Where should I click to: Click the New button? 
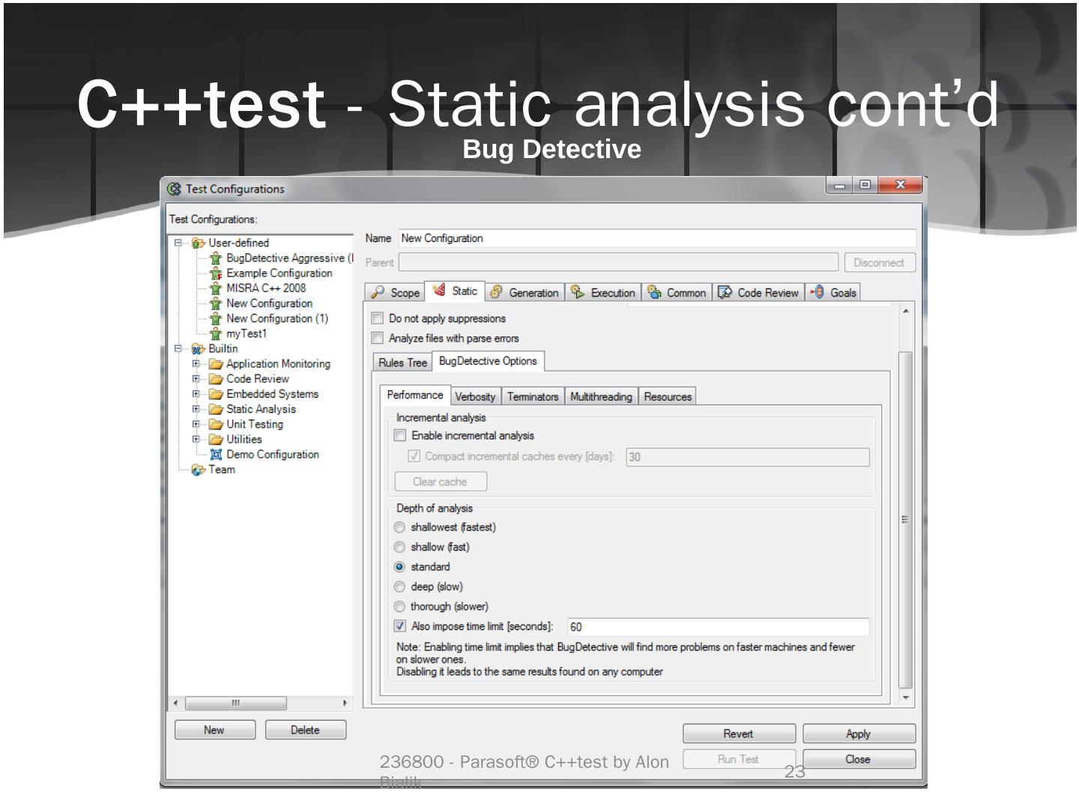(215, 730)
